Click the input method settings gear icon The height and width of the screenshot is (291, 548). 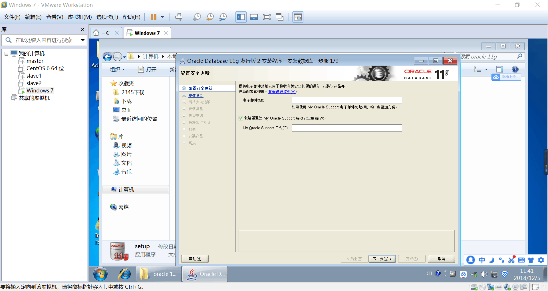(x=541, y=260)
